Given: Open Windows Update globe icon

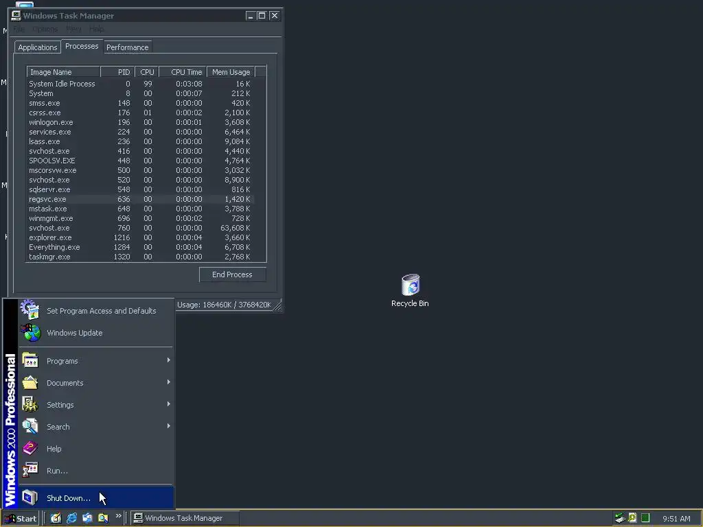Looking at the screenshot, I should (30, 333).
